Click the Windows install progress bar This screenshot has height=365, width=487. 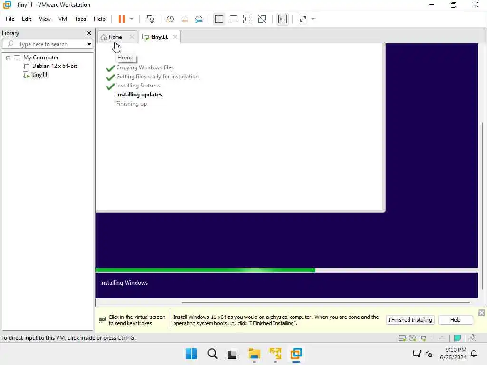click(287, 270)
